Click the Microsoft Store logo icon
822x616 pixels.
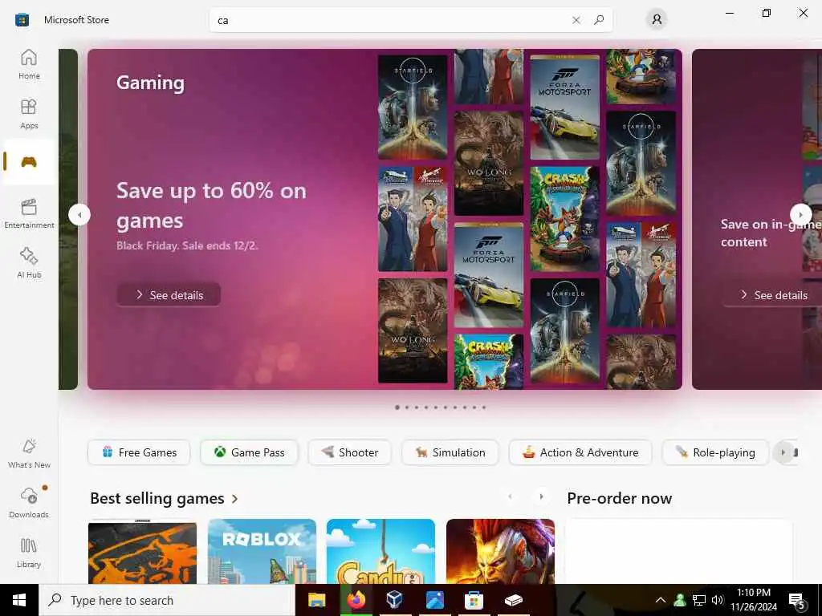coord(22,20)
